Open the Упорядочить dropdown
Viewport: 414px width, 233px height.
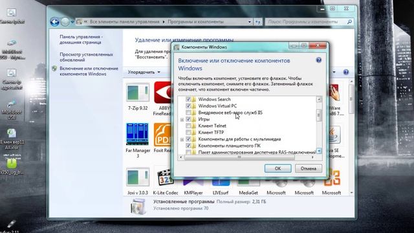pyautogui.click(x=144, y=72)
